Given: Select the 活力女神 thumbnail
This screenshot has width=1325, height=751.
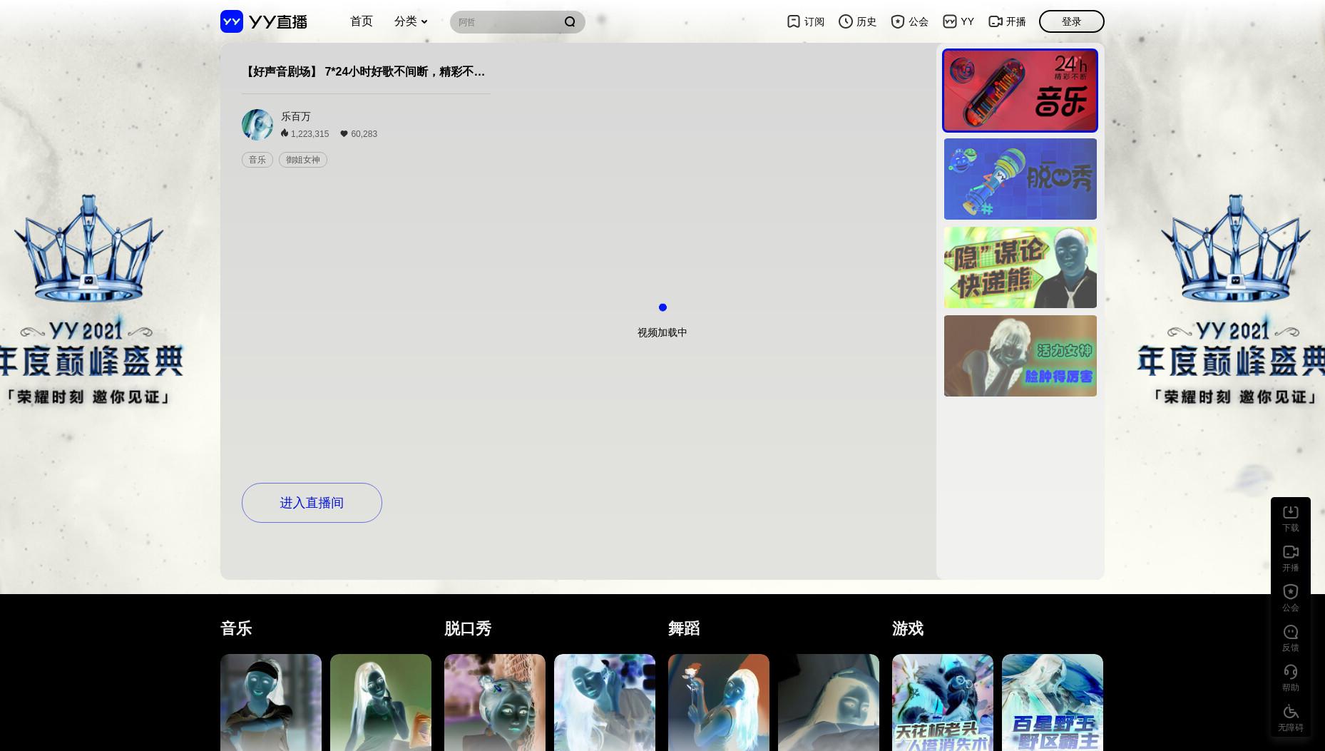Looking at the screenshot, I should [1020, 356].
